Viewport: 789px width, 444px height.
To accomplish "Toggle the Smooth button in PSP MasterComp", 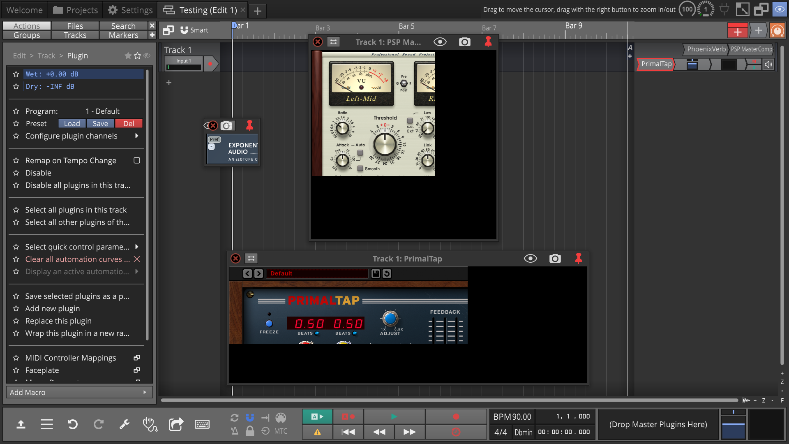I will (x=360, y=169).
